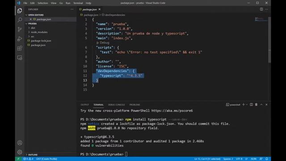Open the Terminal menu
Image resolution: width=286 pixels, height=161 pixels.
pyautogui.click(x=78, y=3)
